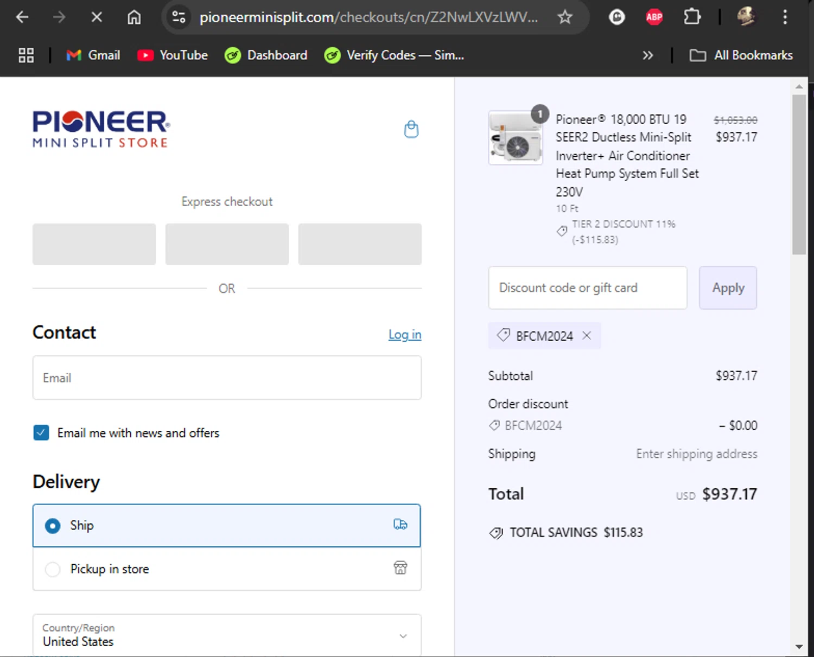
Task: Click the TIER 2 DISCOUNT 11% label
Action: pyautogui.click(x=624, y=224)
